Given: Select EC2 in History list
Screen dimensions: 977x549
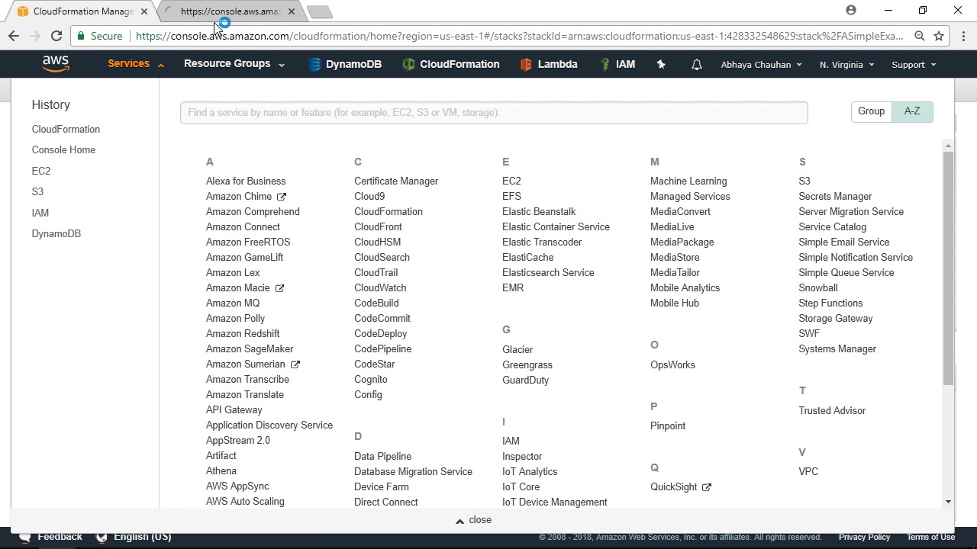Looking at the screenshot, I should coord(41,172).
